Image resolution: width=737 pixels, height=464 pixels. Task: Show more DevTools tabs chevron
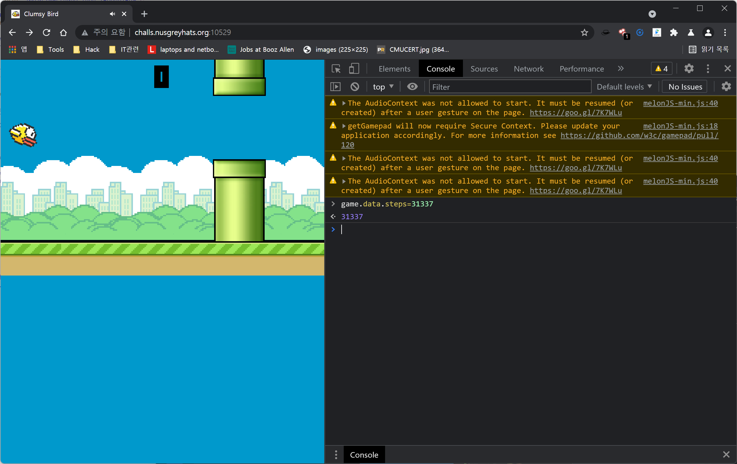point(621,69)
